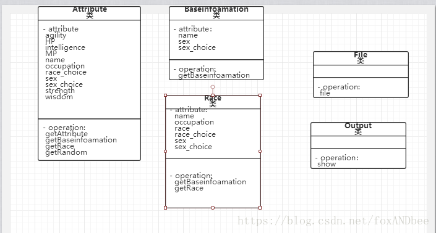
Task: Select the File class title
Action: [x=361, y=55]
